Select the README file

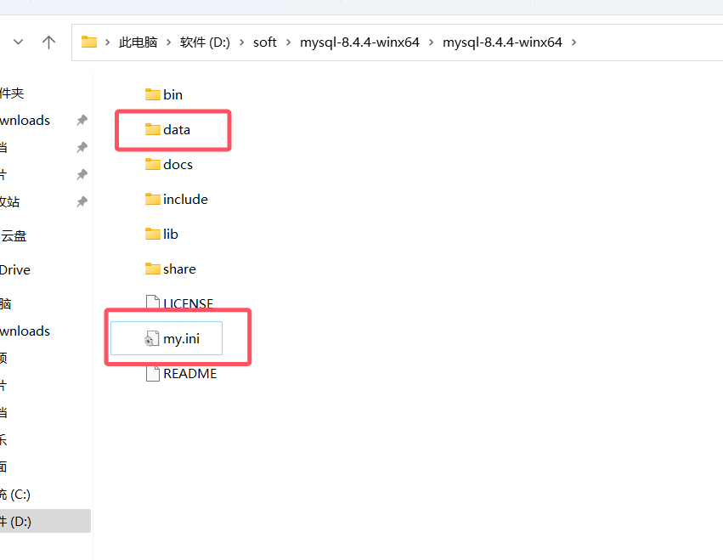pos(181,374)
